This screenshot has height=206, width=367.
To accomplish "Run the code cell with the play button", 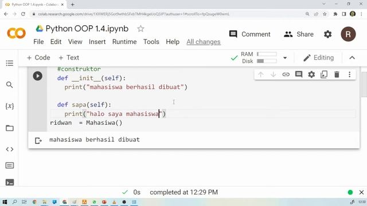I will [x=37, y=76].
